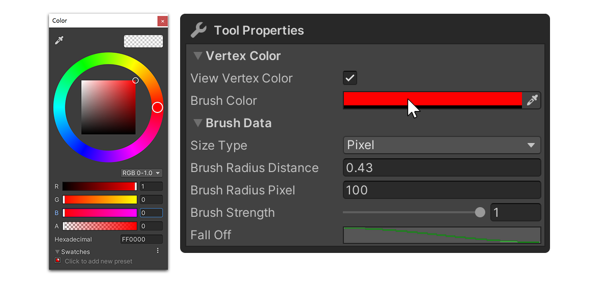Click the B value input field
The width and height of the screenshot is (599, 285).
151,213
